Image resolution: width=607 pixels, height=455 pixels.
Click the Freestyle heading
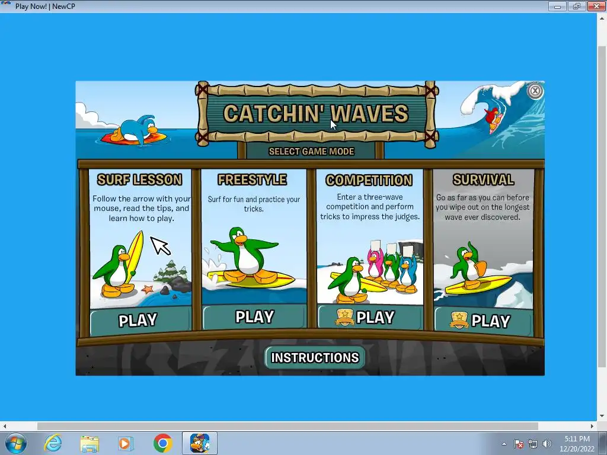(252, 180)
